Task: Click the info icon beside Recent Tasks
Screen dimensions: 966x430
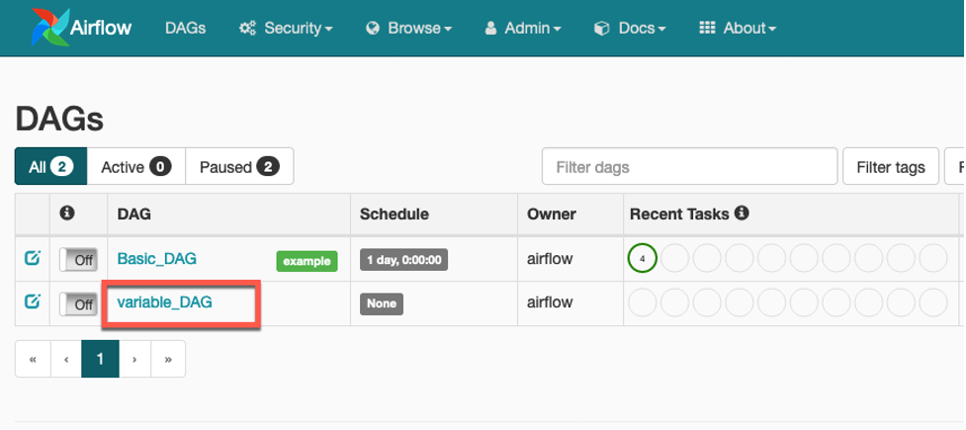Action: [x=742, y=214]
